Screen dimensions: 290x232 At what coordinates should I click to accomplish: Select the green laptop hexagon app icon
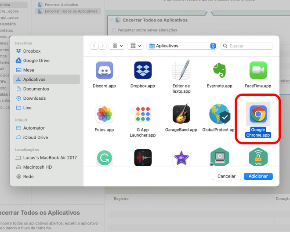coord(220,157)
